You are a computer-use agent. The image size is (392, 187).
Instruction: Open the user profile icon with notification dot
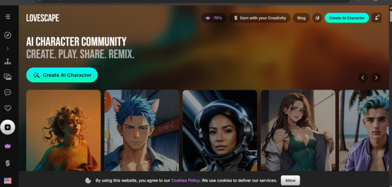(376, 18)
